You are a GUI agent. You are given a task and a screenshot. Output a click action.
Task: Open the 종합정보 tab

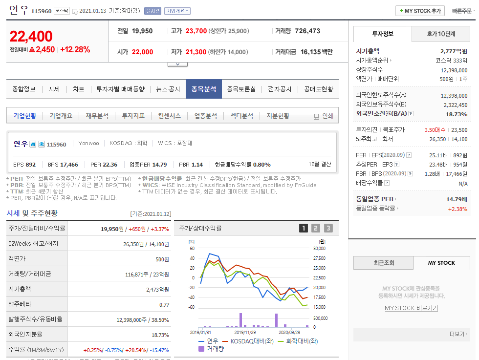pos(24,89)
